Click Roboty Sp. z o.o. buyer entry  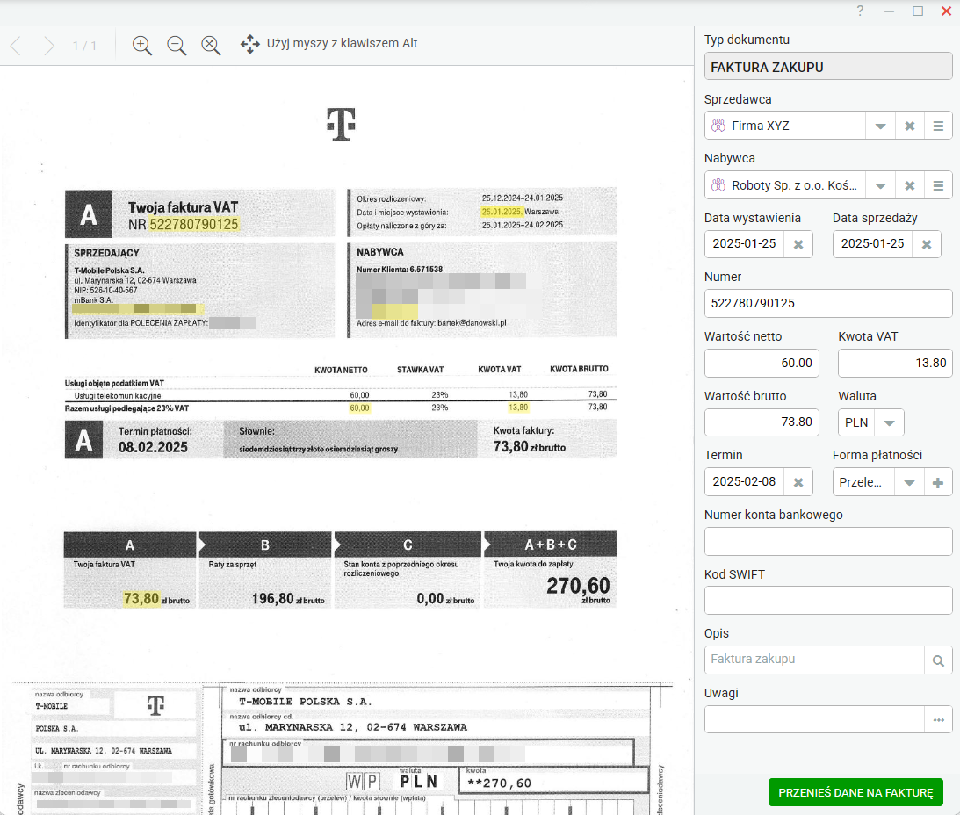point(785,185)
